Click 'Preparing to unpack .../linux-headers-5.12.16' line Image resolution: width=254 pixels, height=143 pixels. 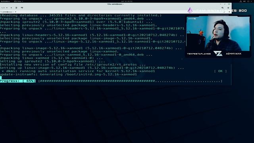point(92,29)
